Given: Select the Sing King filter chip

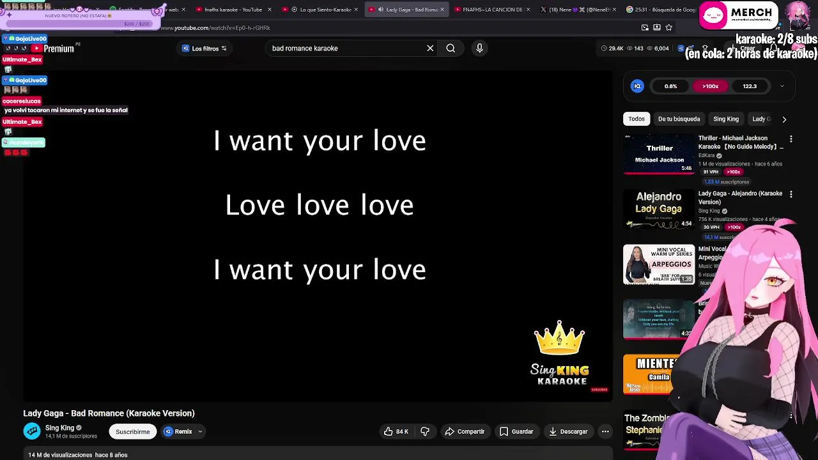Looking at the screenshot, I should click(726, 119).
